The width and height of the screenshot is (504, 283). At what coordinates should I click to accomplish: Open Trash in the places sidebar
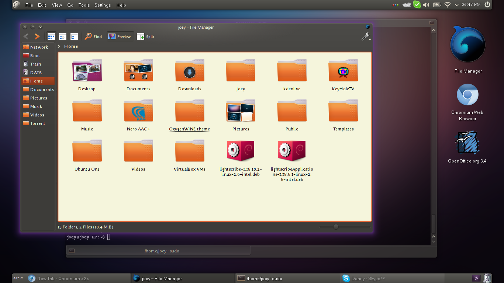point(38,64)
